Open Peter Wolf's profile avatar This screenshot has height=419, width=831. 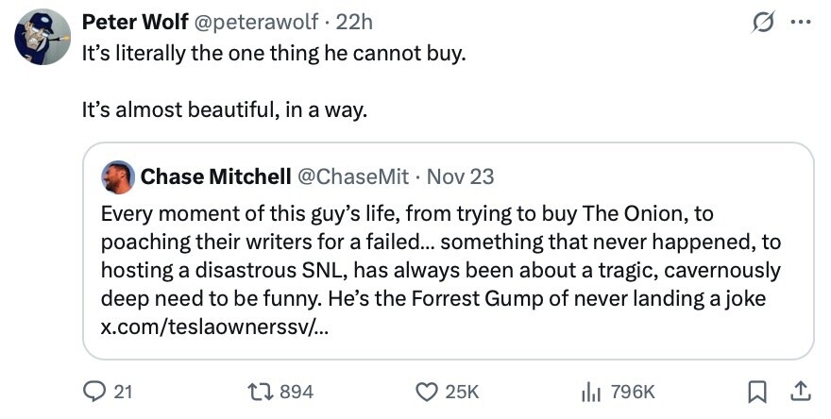pos(42,38)
